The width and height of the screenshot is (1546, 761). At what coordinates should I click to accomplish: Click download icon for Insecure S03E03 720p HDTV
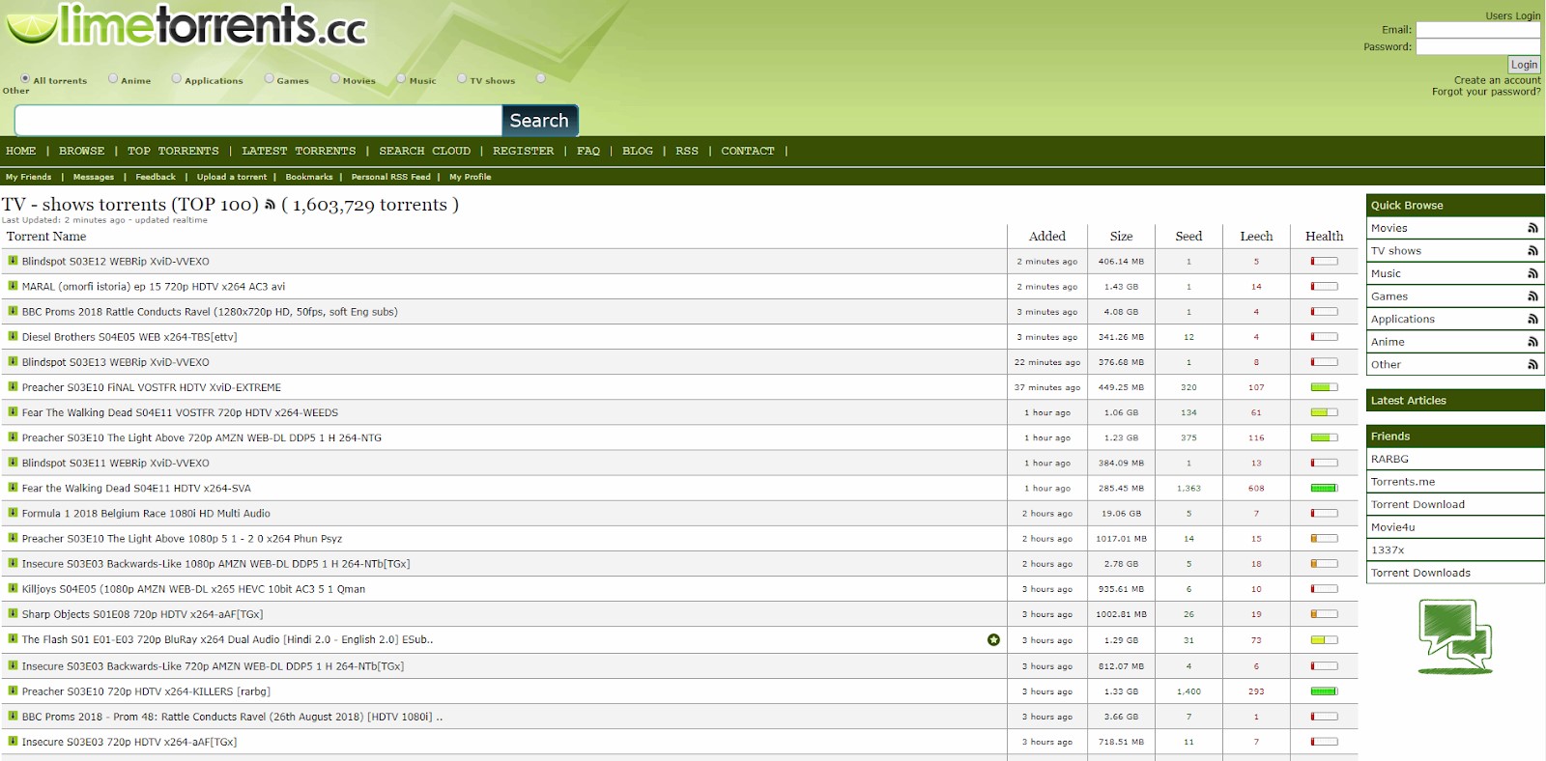pyautogui.click(x=13, y=741)
